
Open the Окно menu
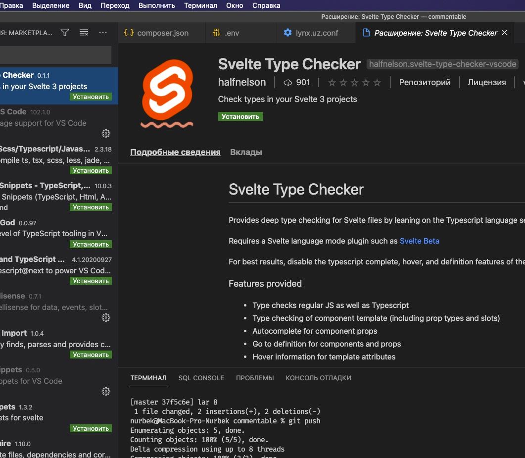coord(235,5)
